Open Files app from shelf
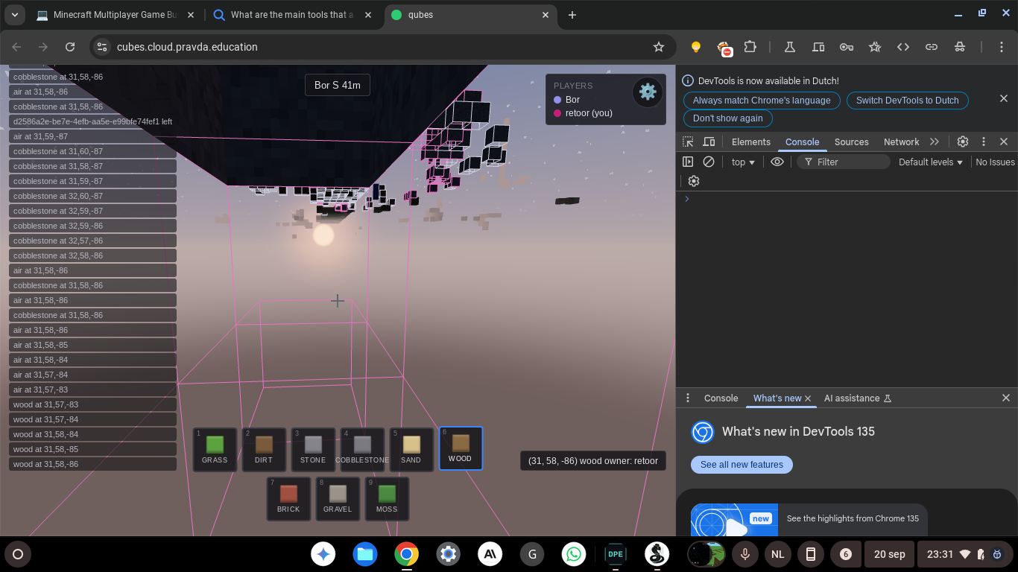This screenshot has width=1018, height=572. pos(365,554)
